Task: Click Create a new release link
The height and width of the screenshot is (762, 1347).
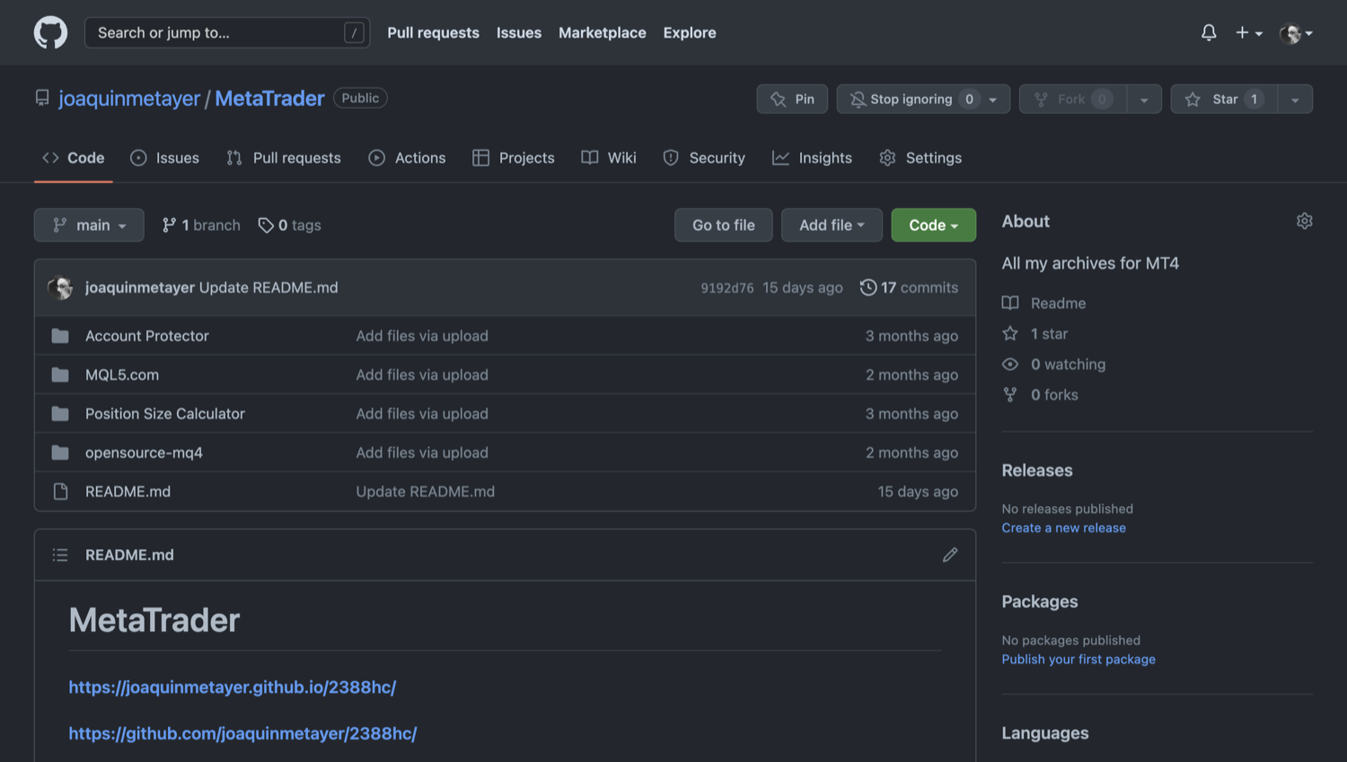Action: 1063,528
